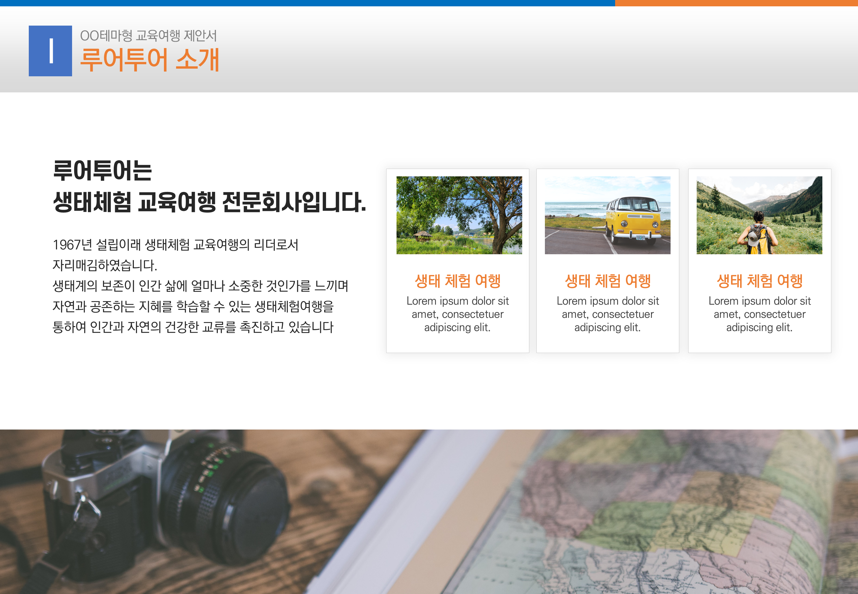This screenshot has width=858, height=594.
Task: Click the text '자리매김하였습니다.'
Action: (x=105, y=265)
